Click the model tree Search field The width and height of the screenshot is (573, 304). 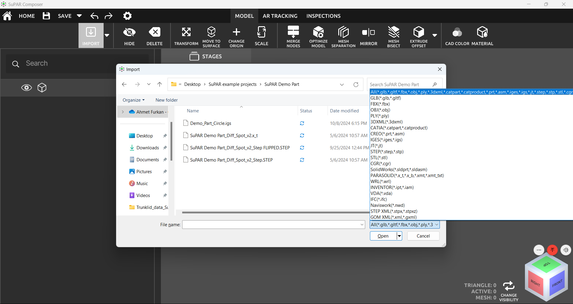tap(77, 63)
